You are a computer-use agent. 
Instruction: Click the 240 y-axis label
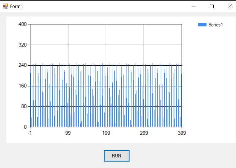pyautogui.click(x=23, y=65)
